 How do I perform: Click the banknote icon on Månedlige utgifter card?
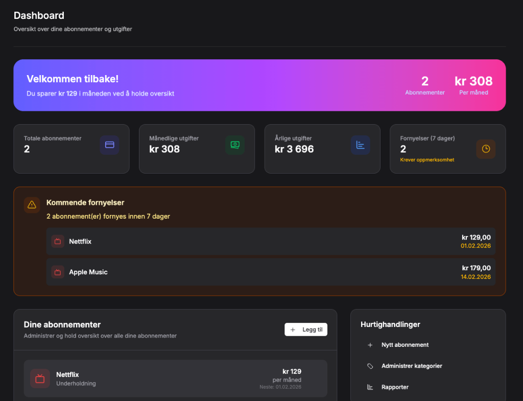pos(235,145)
